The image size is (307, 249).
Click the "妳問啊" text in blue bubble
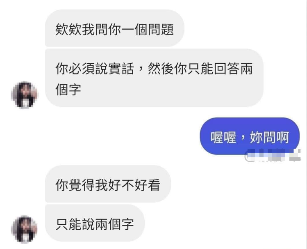(x=269, y=137)
